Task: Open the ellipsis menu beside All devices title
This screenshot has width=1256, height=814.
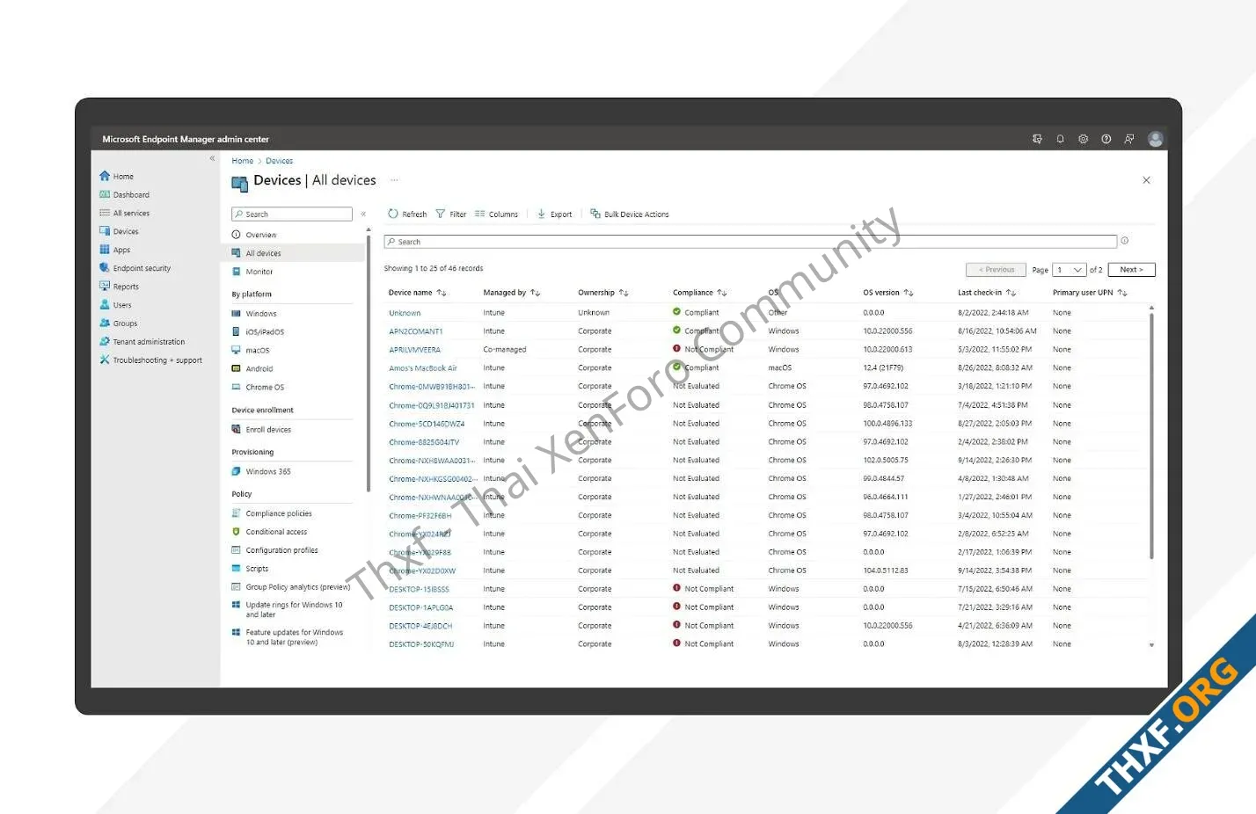Action: coord(394,180)
